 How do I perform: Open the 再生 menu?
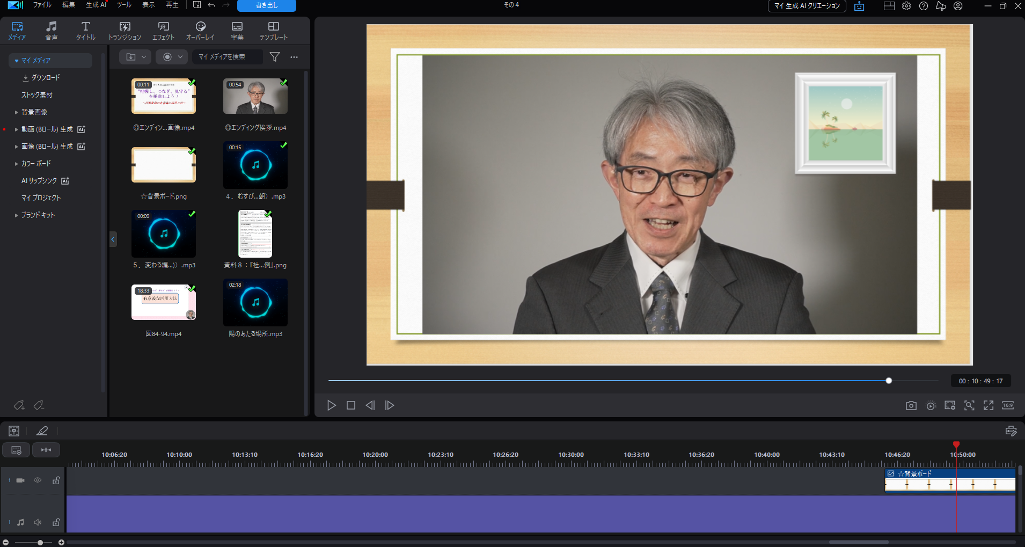[x=172, y=5]
